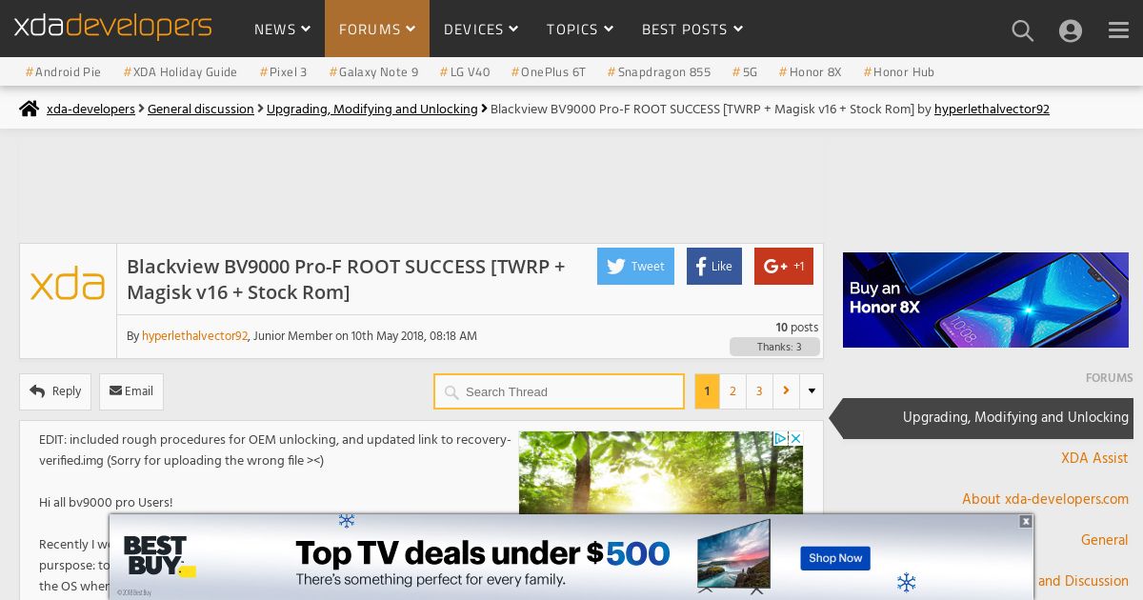Select page 2 of thread
The width and height of the screenshot is (1143, 600).
(x=732, y=391)
